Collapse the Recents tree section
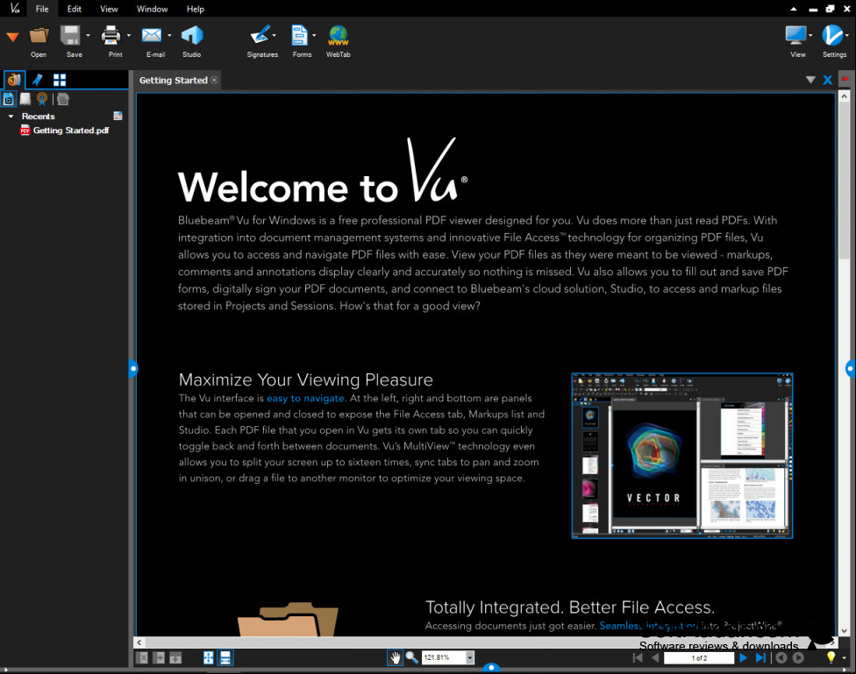Viewport: 856px width, 674px height. (11, 117)
